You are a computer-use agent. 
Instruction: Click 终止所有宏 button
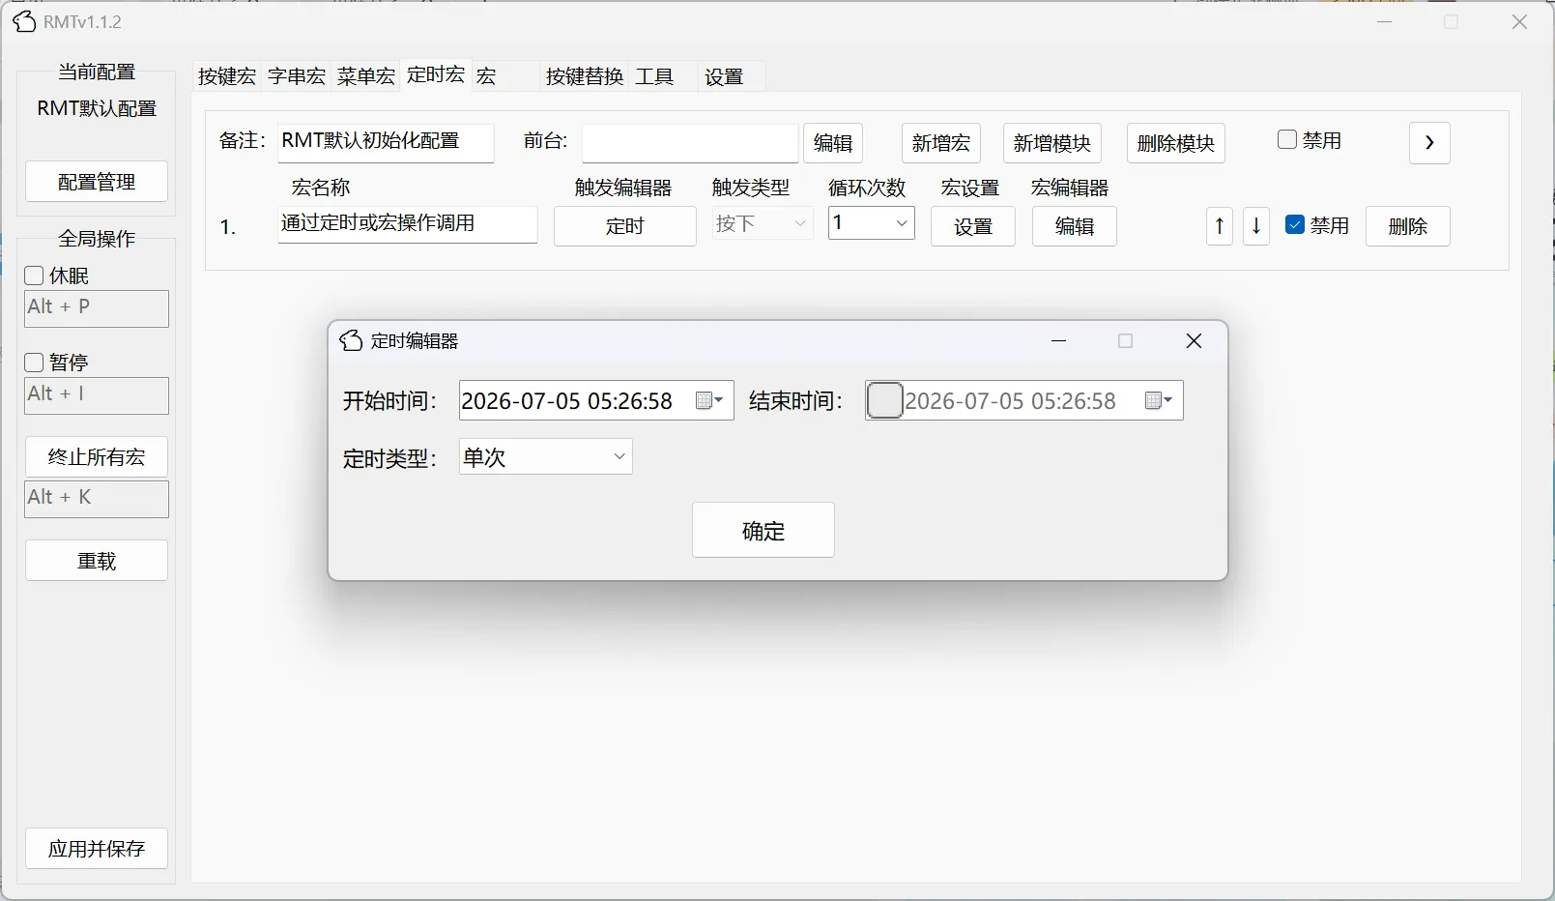(x=97, y=457)
